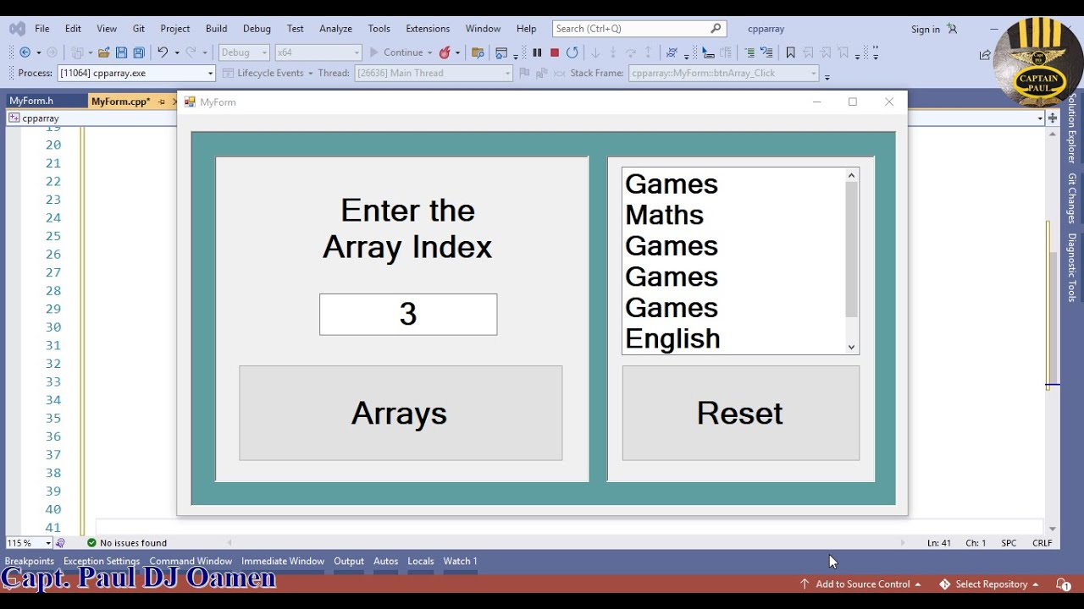Click the browser/window icon left of Break All
The image size is (1084, 609).
[x=501, y=52]
